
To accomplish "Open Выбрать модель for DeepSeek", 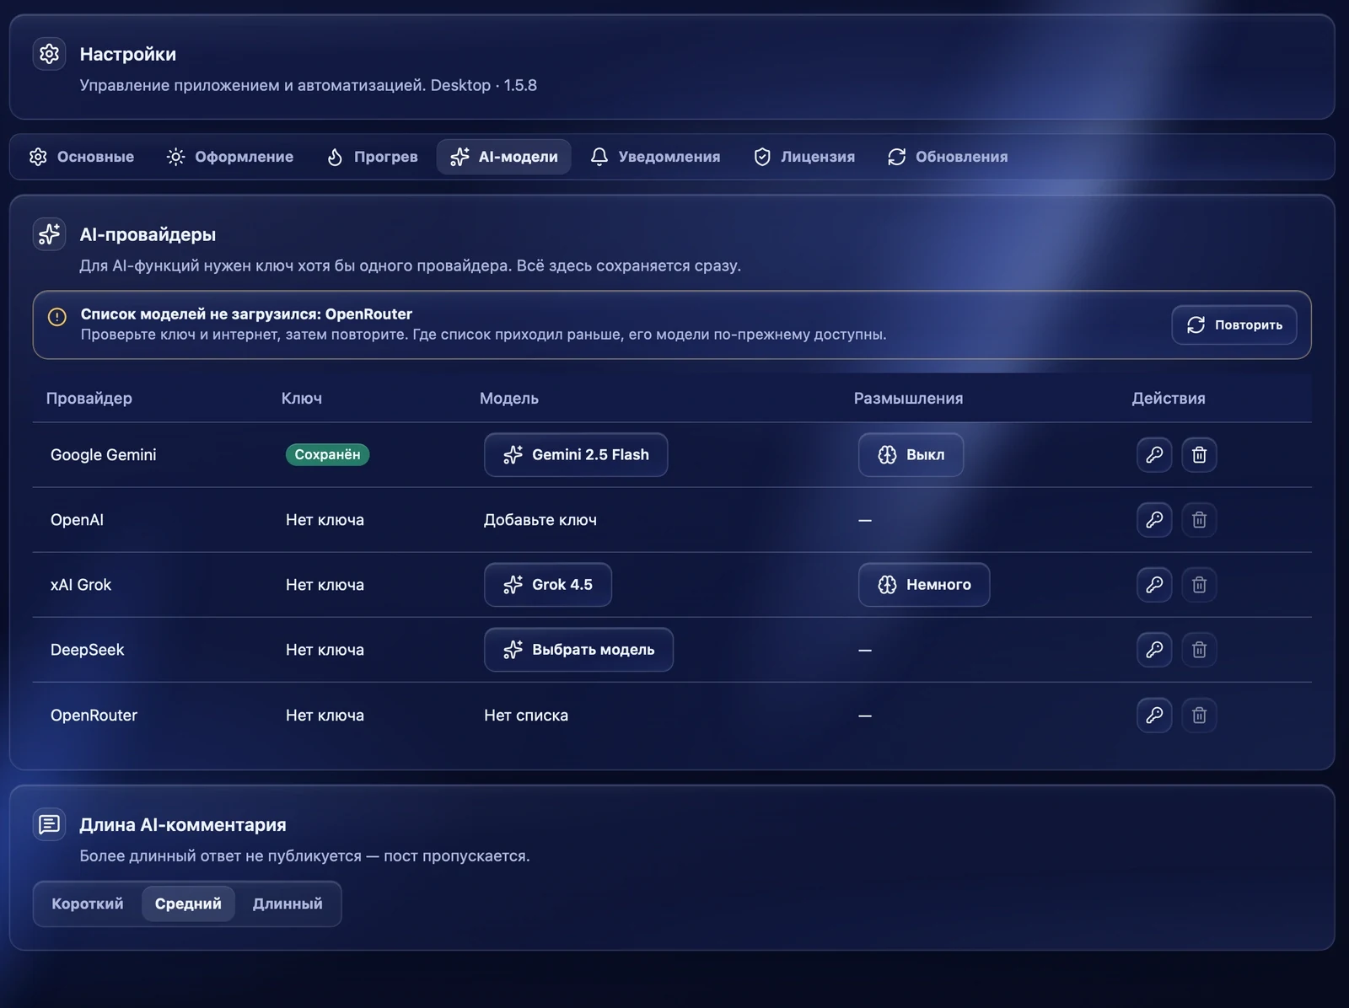I will point(578,650).
